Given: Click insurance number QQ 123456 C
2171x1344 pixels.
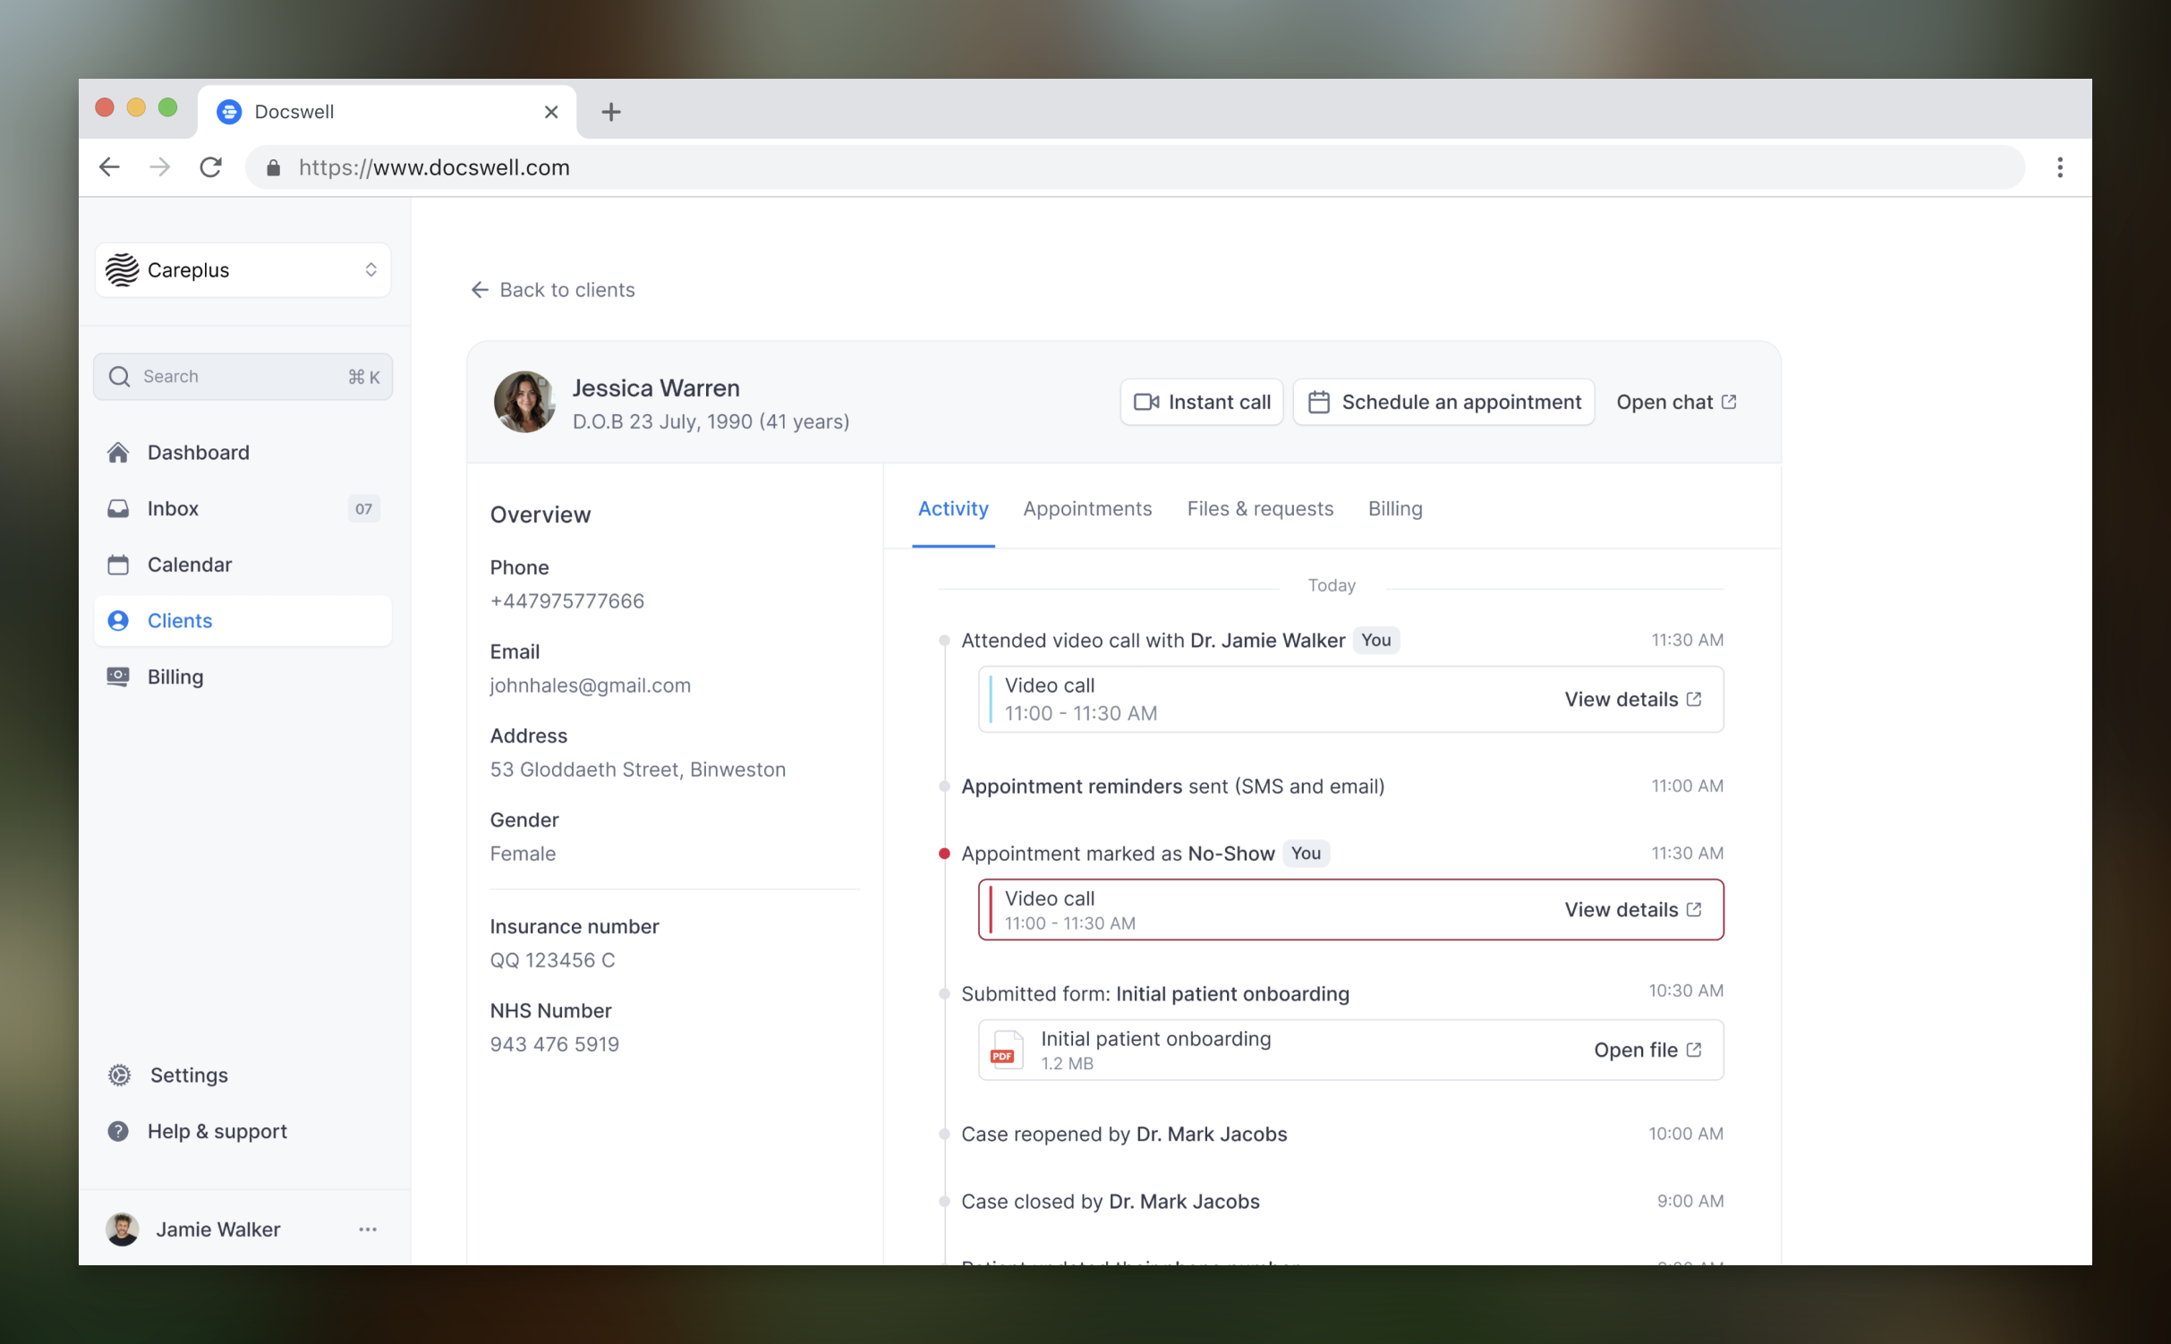Looking at the screenshot, I should (552, 960).
